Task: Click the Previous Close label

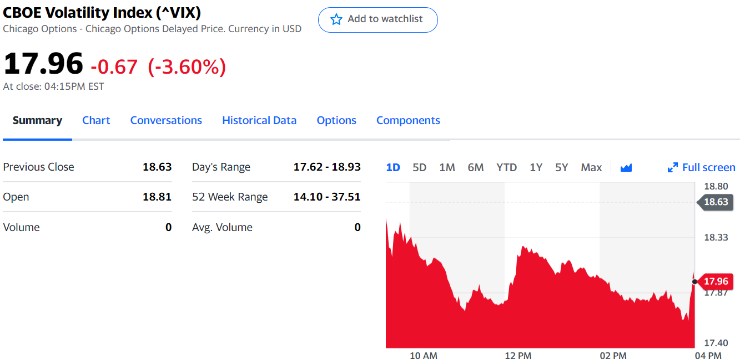Action: click(38, 167)
